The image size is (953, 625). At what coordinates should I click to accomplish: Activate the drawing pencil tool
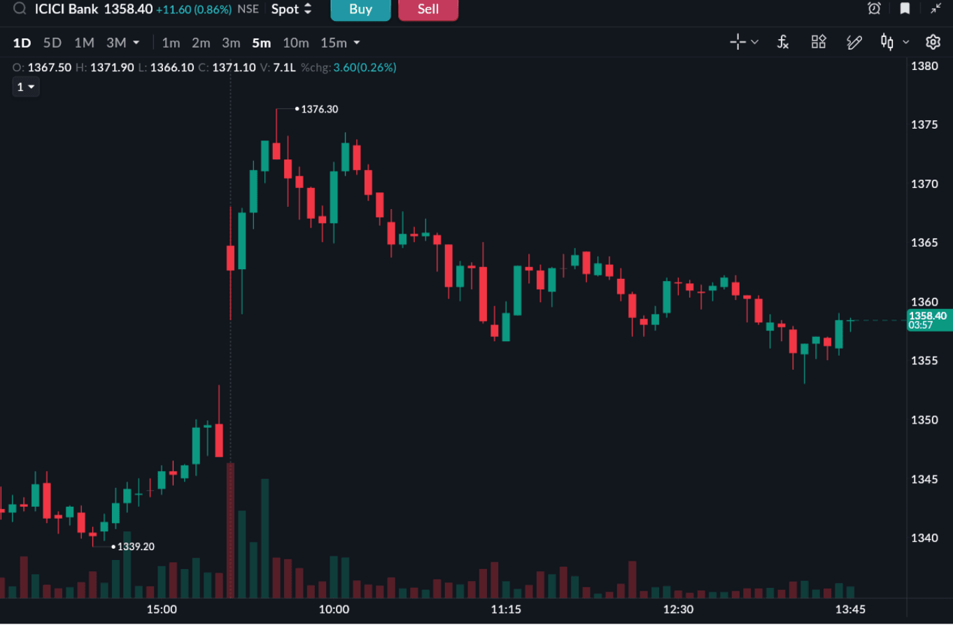pyautogui.click(x=854, y=43)
